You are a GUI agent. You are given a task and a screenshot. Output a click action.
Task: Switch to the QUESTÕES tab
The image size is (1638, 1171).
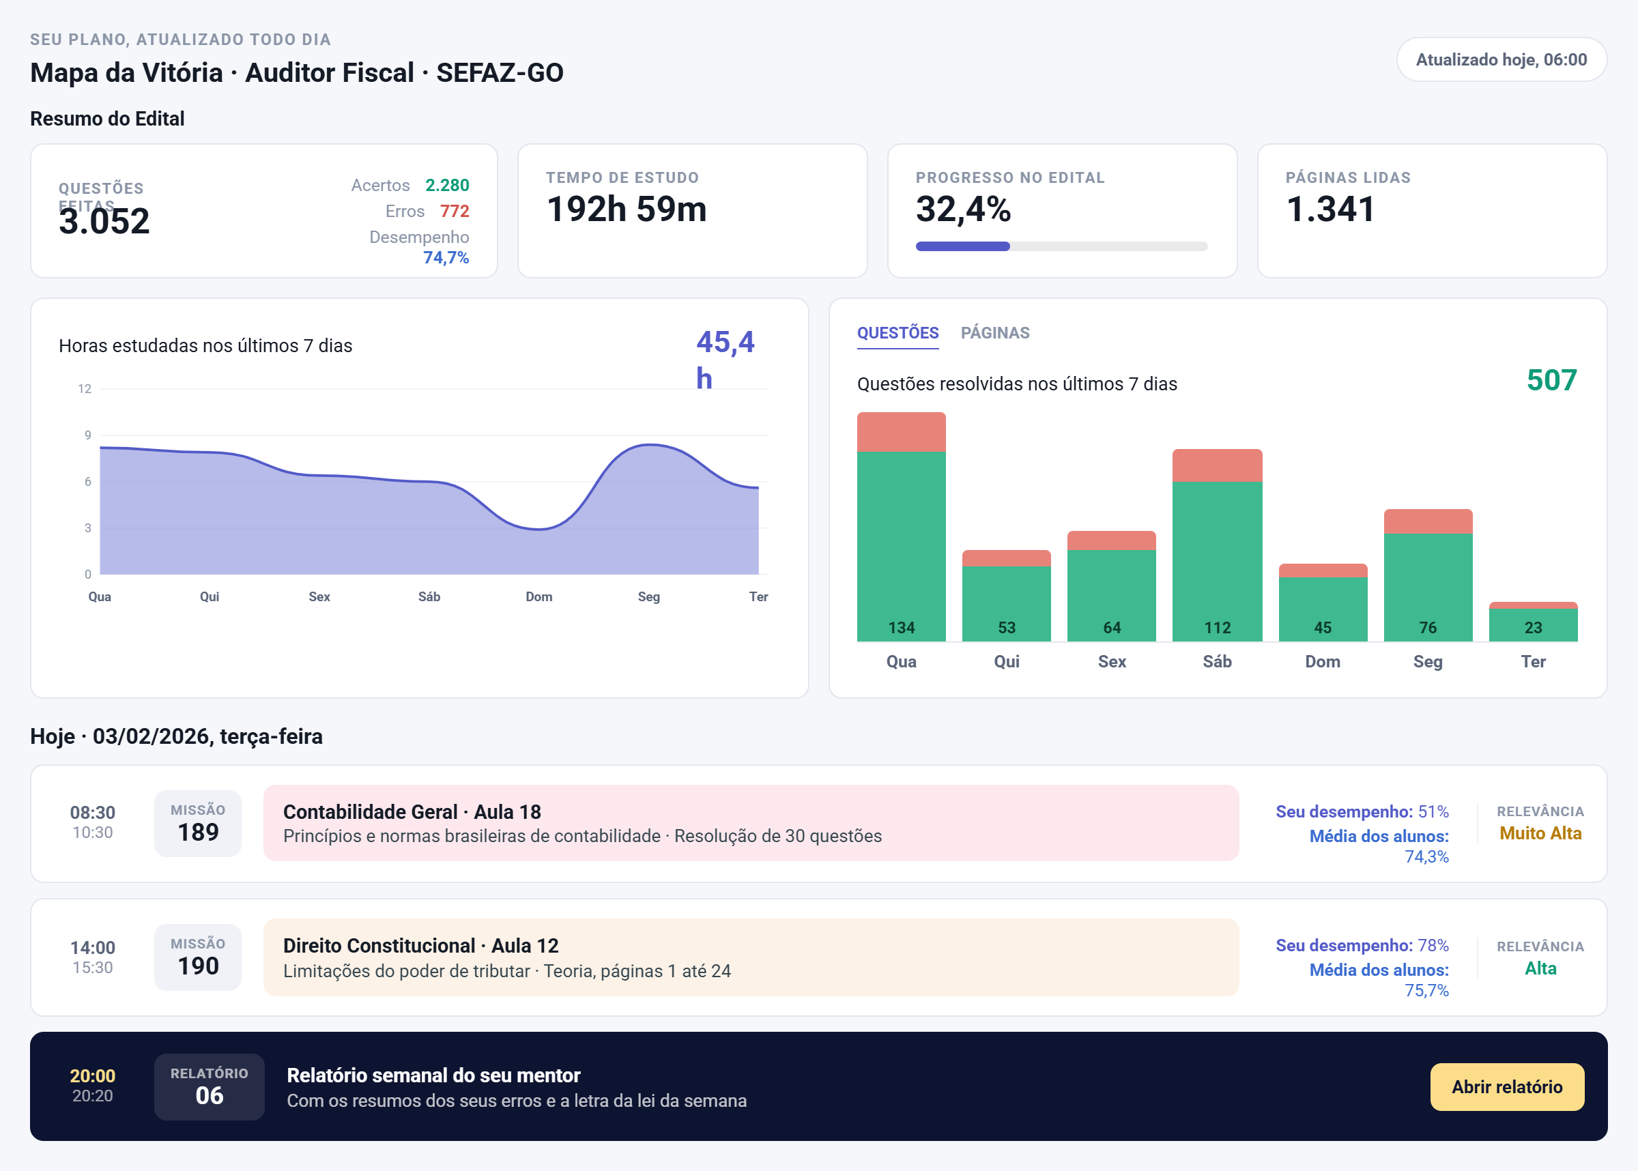coord(897,333)
